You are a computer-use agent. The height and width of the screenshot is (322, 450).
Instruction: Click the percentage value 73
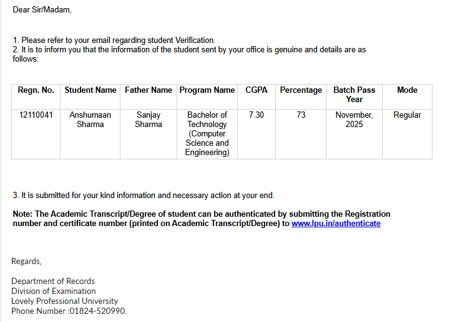(x=301, y=115)
